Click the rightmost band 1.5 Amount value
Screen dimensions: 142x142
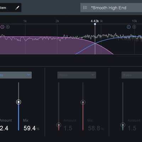pos(132,128)
